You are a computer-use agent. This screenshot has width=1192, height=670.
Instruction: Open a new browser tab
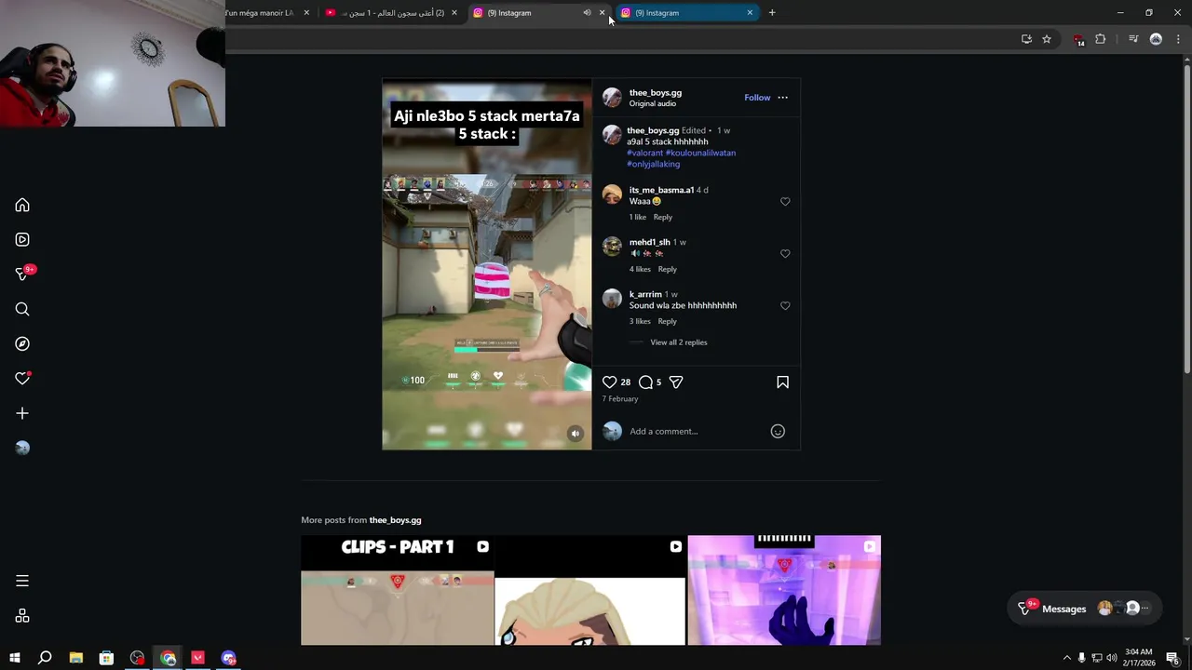tap(772, 13)
